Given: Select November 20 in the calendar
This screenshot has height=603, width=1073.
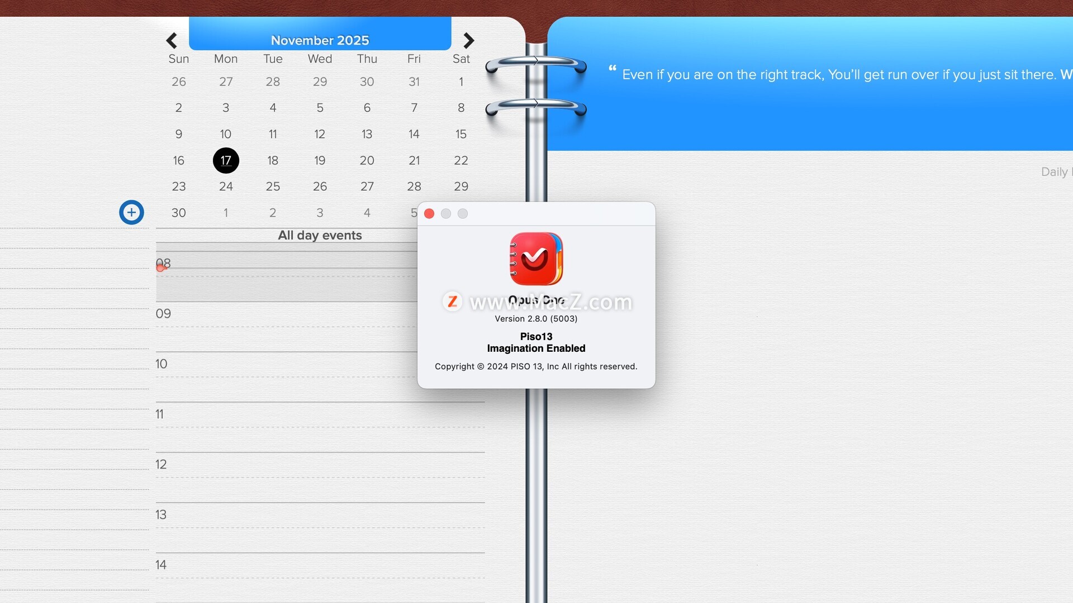Looking at the screenshot, I should [367, 160].
